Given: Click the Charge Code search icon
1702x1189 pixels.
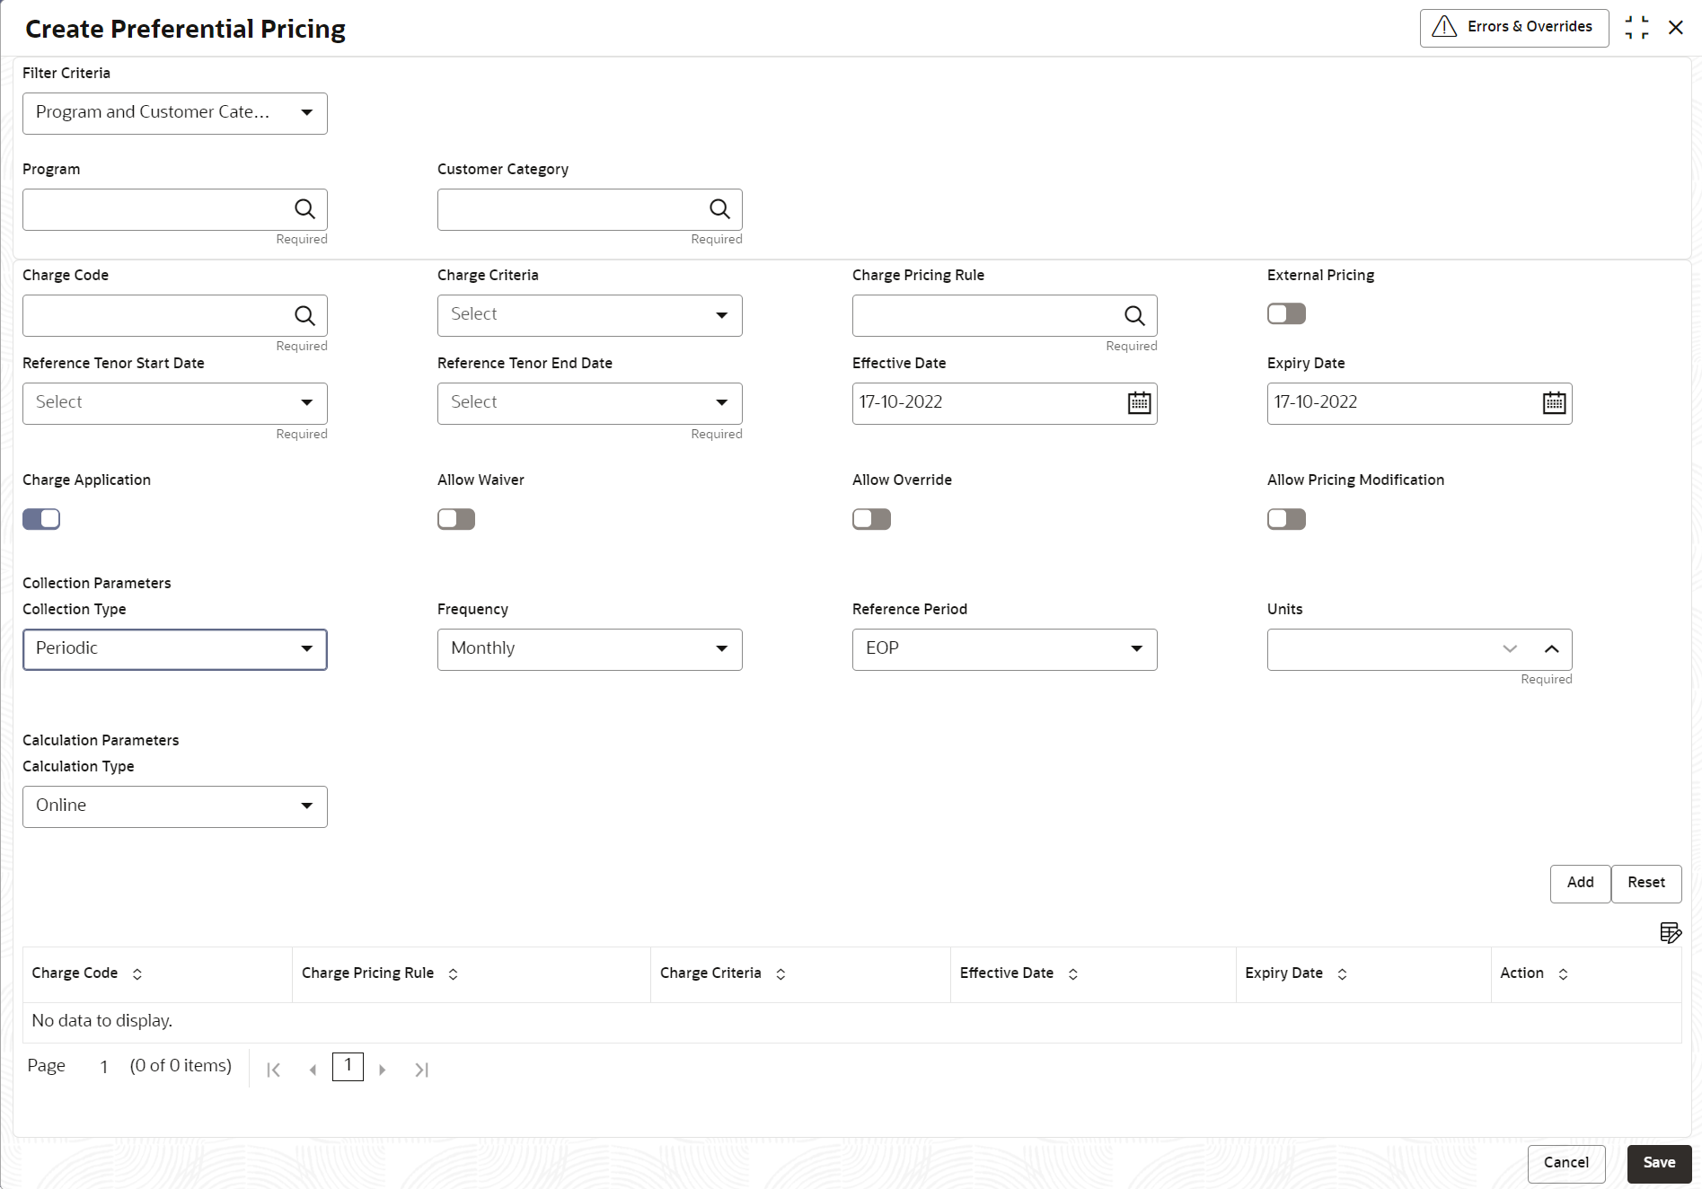Looking at the screenshot, I should tap(304, 316).
